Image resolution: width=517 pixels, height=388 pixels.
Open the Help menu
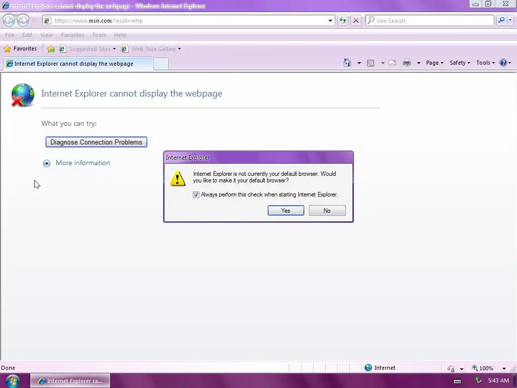120,35
